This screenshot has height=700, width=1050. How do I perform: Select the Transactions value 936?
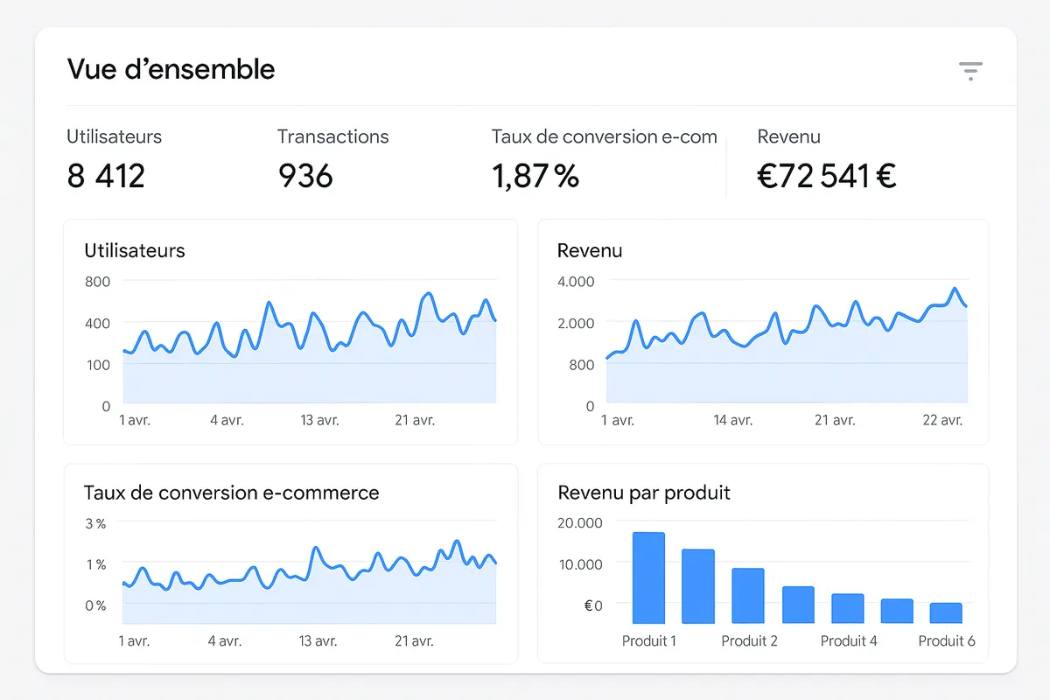(x=305, y=176)
